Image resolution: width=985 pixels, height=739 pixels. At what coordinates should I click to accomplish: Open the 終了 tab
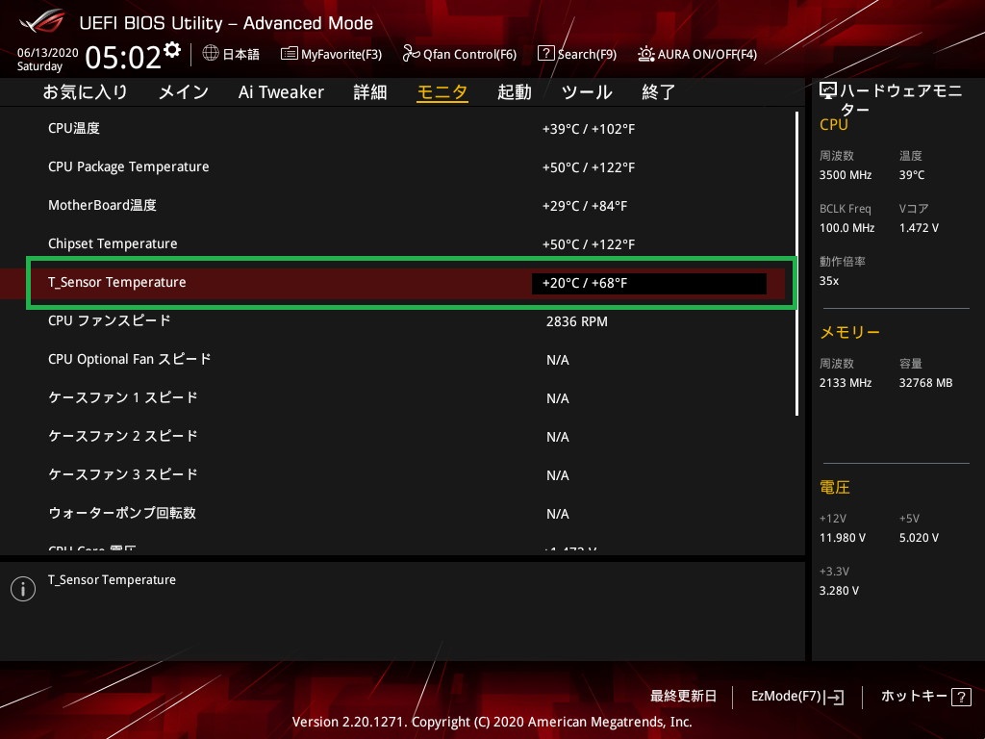pyautogui.click(x=658, y=92)
